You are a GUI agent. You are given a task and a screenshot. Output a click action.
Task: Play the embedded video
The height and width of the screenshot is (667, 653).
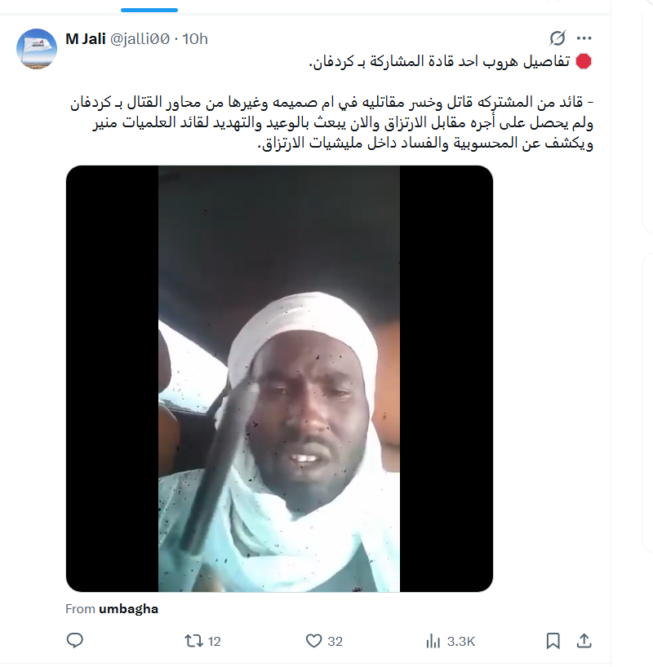tap(279, 378)
